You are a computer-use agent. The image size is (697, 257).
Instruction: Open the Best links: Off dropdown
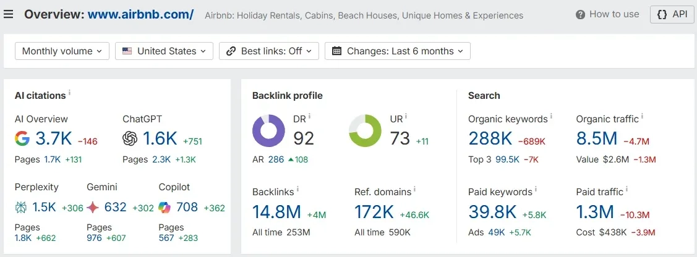click(x=269, y=51)
